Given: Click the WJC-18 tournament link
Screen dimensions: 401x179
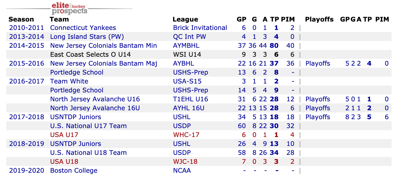Looking at the screenshot, I should tap(185, 162).
